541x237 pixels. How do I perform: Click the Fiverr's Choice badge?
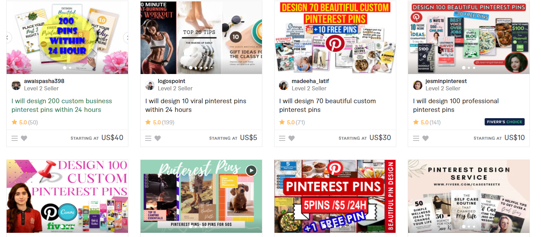(504, 122)
